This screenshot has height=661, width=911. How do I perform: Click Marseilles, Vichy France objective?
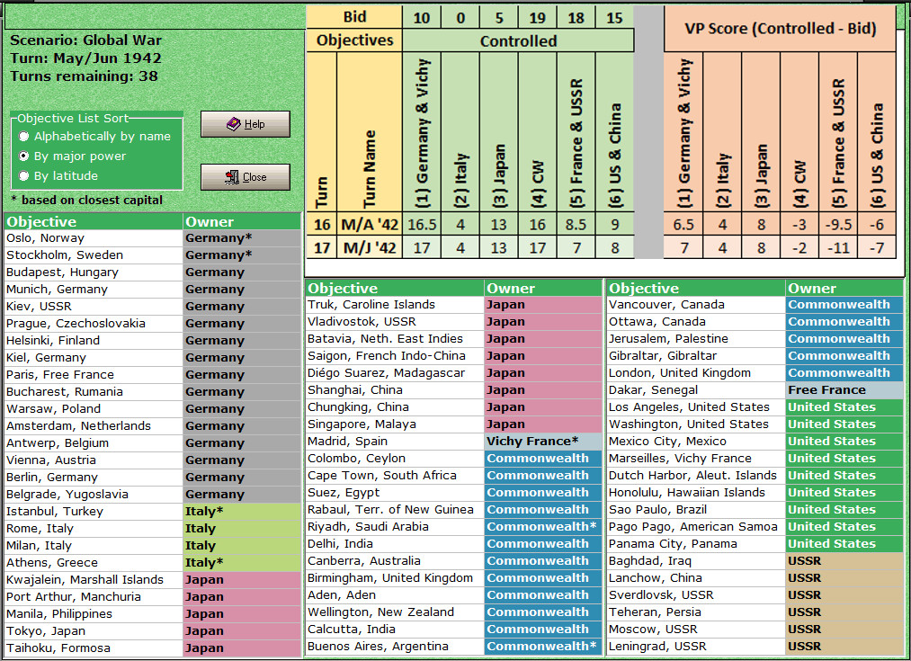click(755, 459)
